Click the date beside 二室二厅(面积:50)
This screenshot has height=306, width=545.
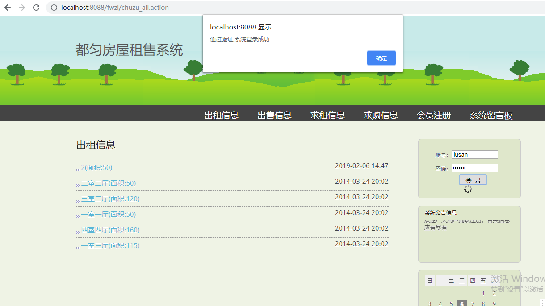[362, 182]
